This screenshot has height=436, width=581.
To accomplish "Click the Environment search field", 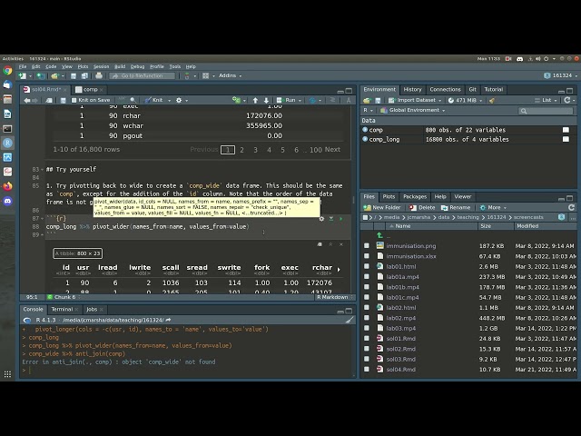I will tap(547, 111).
